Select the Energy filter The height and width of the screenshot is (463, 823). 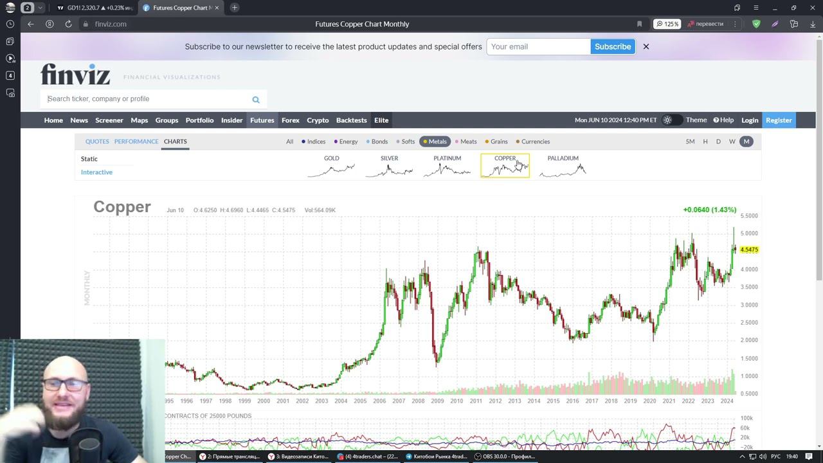[346, 141]
